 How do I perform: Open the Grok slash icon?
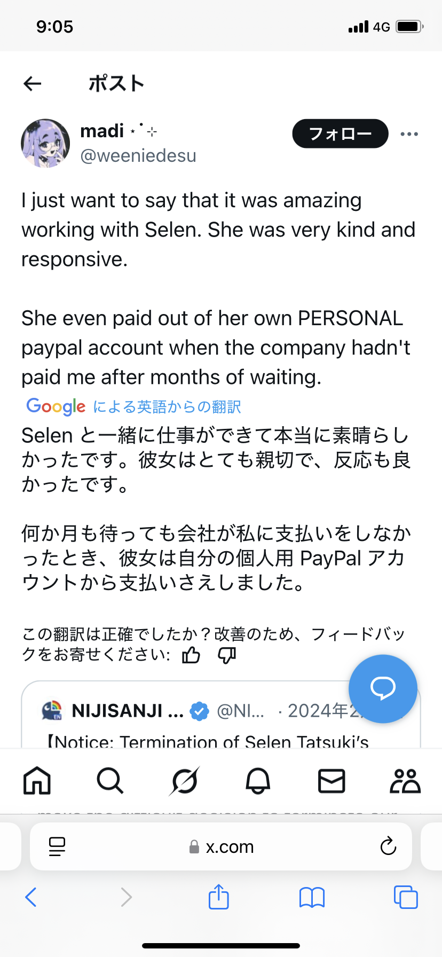tap(184, 781)
